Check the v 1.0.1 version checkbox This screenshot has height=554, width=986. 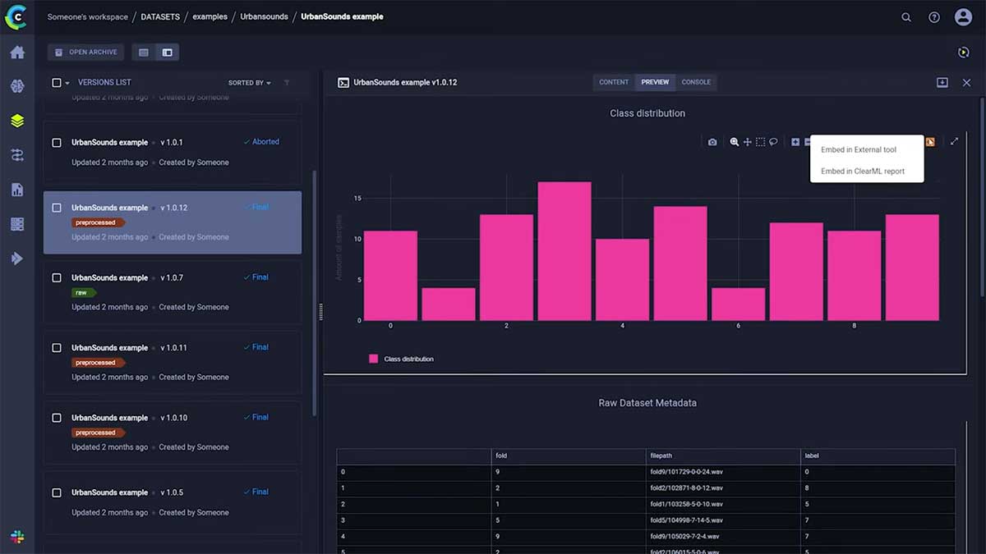(x=57, y=143)
